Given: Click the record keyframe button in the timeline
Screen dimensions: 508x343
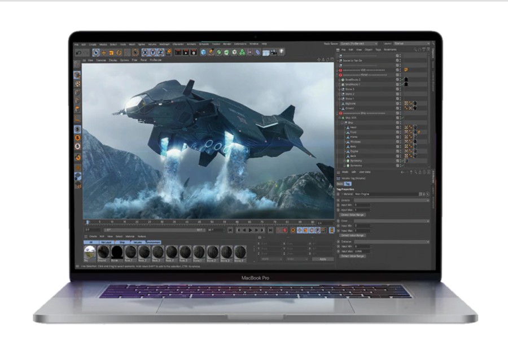Looking at the screenshot, I should pyautogui.click(x=285, y=230).
